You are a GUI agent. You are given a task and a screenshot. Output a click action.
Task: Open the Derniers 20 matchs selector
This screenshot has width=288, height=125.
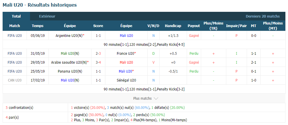click(263, 16)
